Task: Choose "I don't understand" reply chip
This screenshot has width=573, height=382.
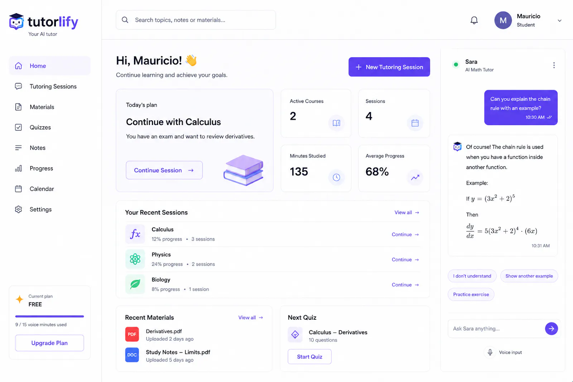Action: pyautogui.click(x=472, y=276)
